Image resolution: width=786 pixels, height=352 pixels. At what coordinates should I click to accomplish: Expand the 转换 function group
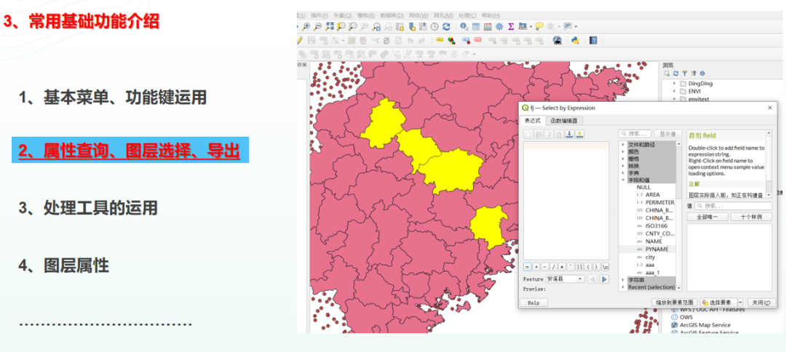[622, 166]
